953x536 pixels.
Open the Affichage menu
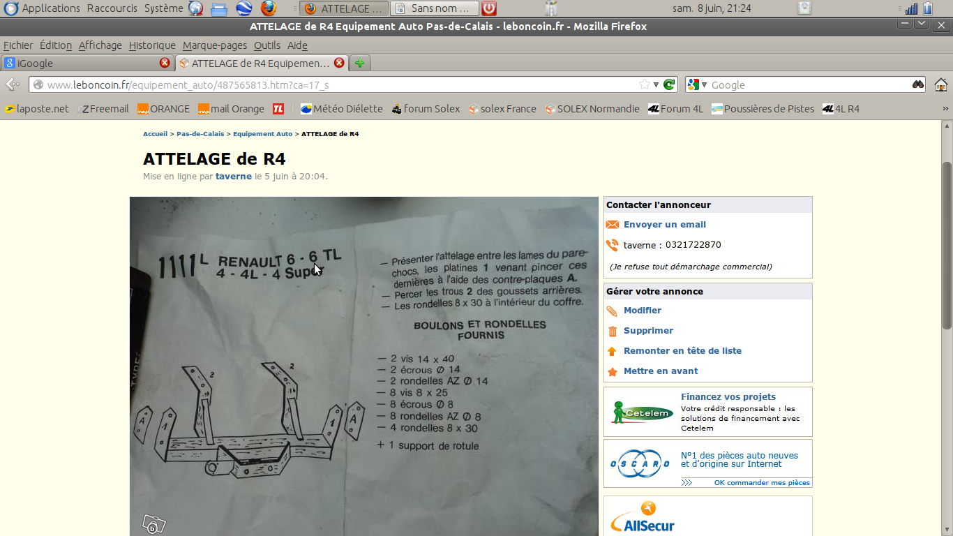coord(100,45)
